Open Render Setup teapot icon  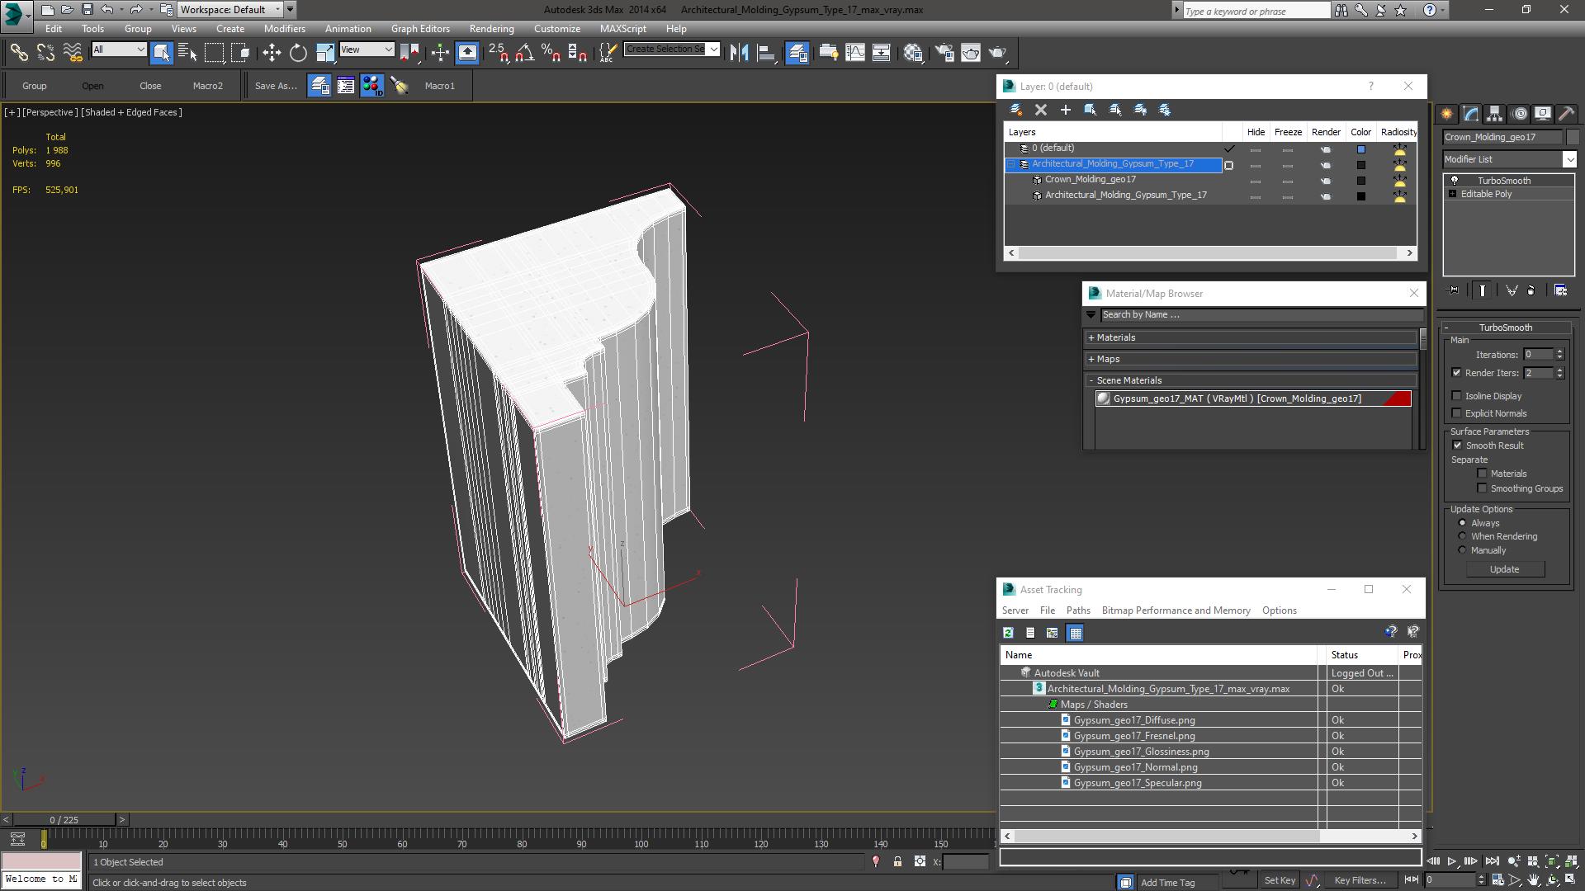pyautogui.click(x=944, y=53)
